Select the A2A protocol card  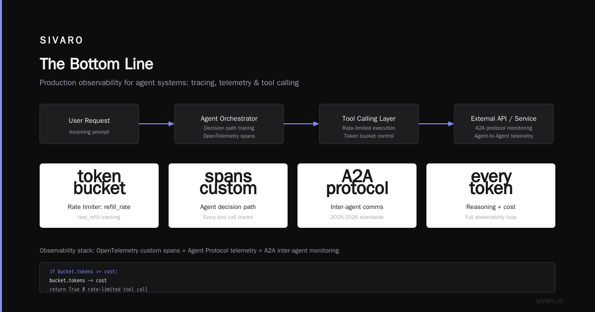pos(357,196)
